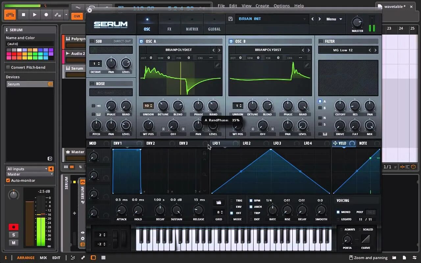Switch to the MIX view
Viewport: 421px width, 263px height.
(43, 258)
